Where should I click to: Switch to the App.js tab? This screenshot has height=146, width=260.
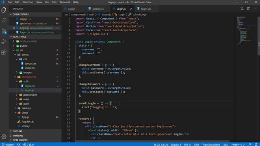[71, 9]
